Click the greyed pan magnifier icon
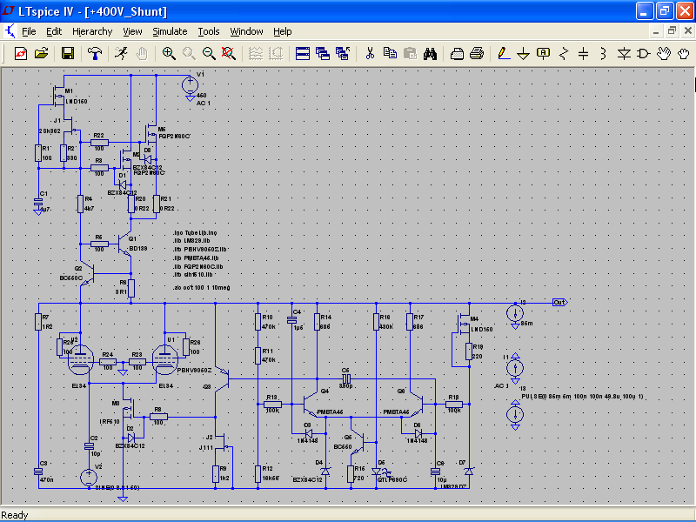Screen dimensions: 696x522 tap(189, 54)
